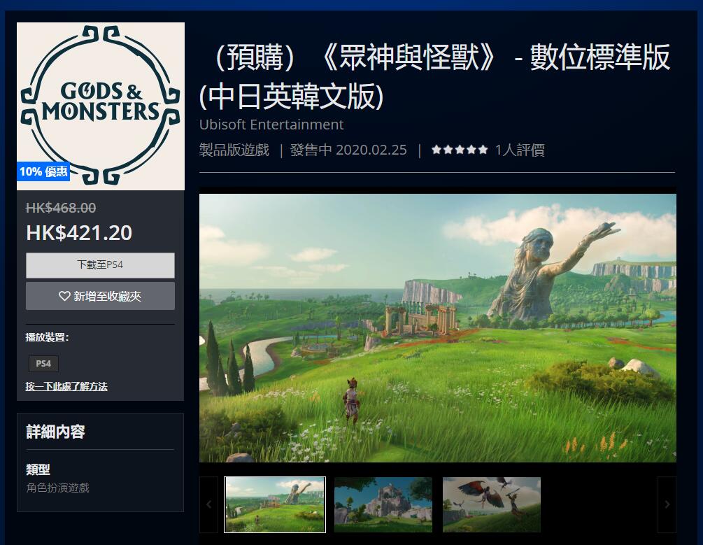Click the 詳細內容 section heading
Screen dimensions: 703x545
pyautogui.click(x=55, y=432)
